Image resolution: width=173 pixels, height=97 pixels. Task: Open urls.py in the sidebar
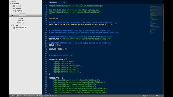tap(21, 18)
